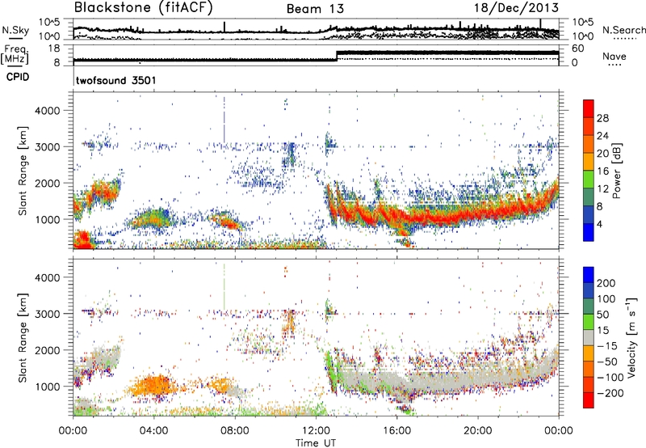The height and width of the screenshot is (448, 646).
Task: Click the '28' label on the power colorbar
Action: click(x=602, y=118)
